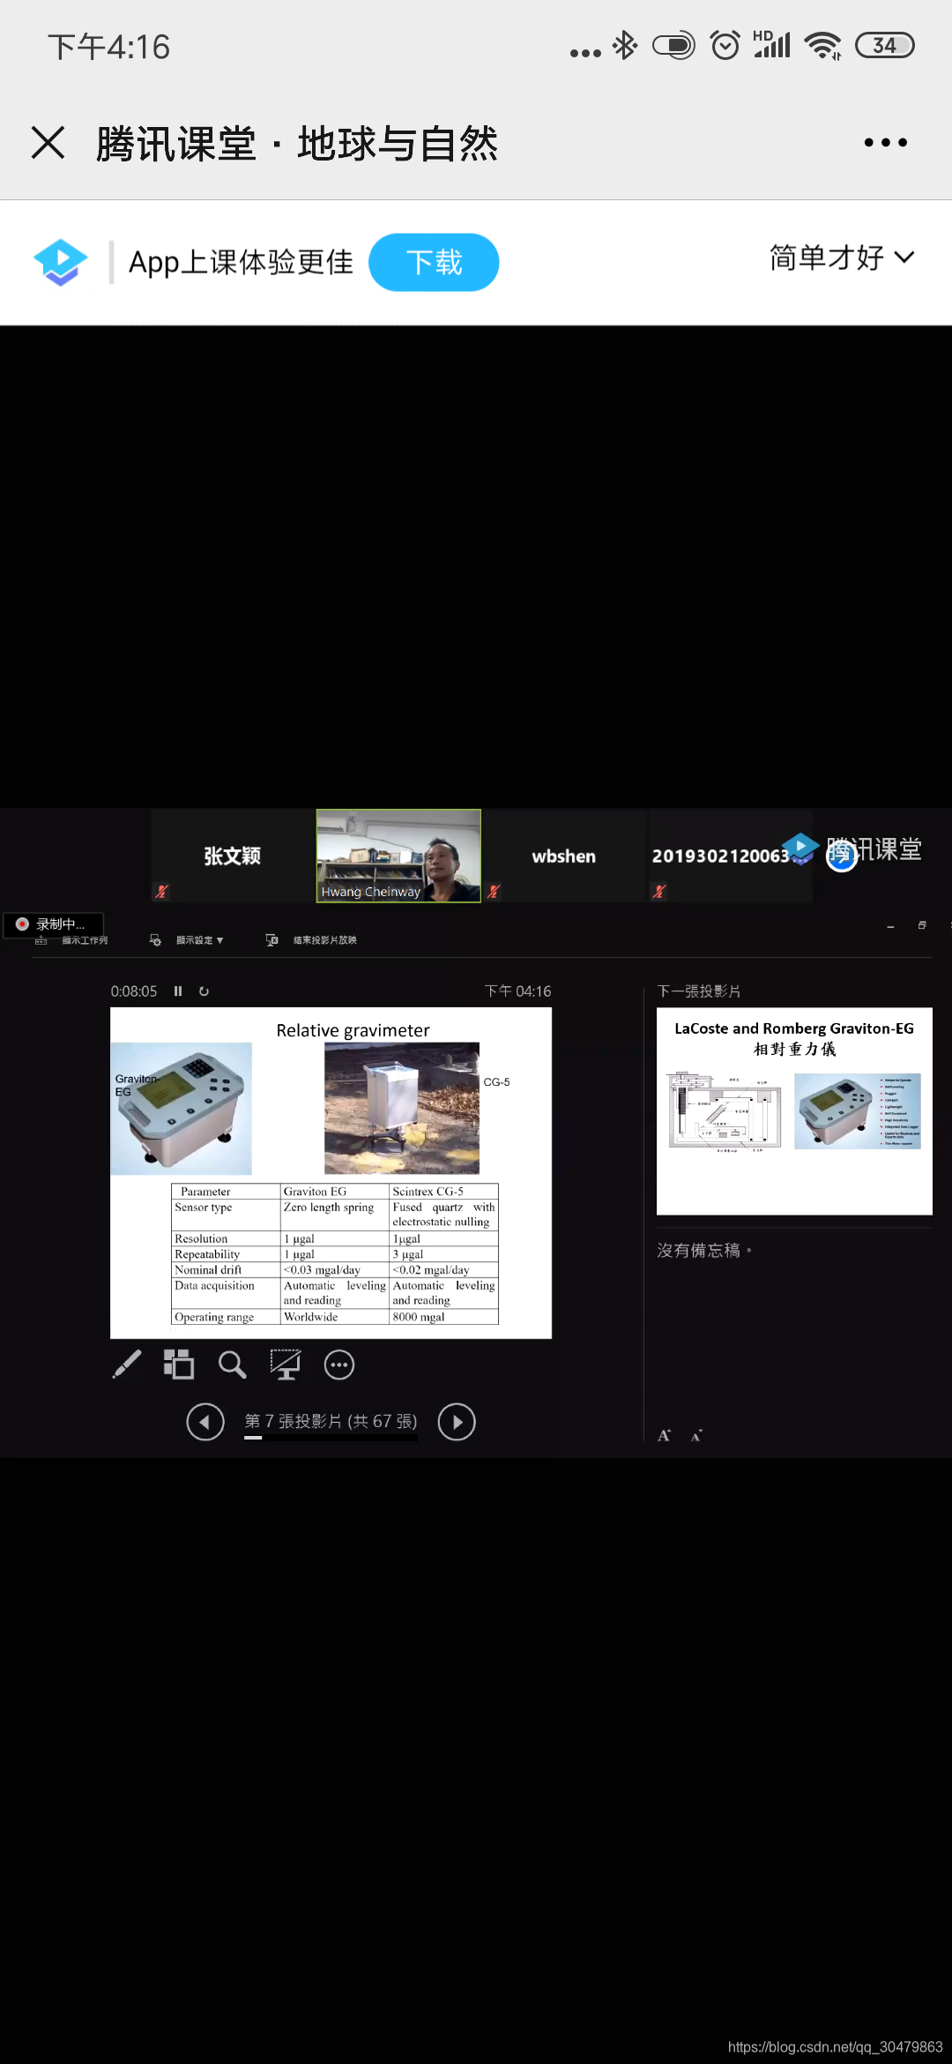
Task: Click the CG-5 field photo on slide
Action: [402, 1109]
